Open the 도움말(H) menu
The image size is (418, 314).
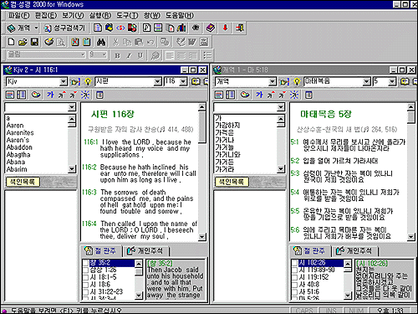click(x=180, y=16)
